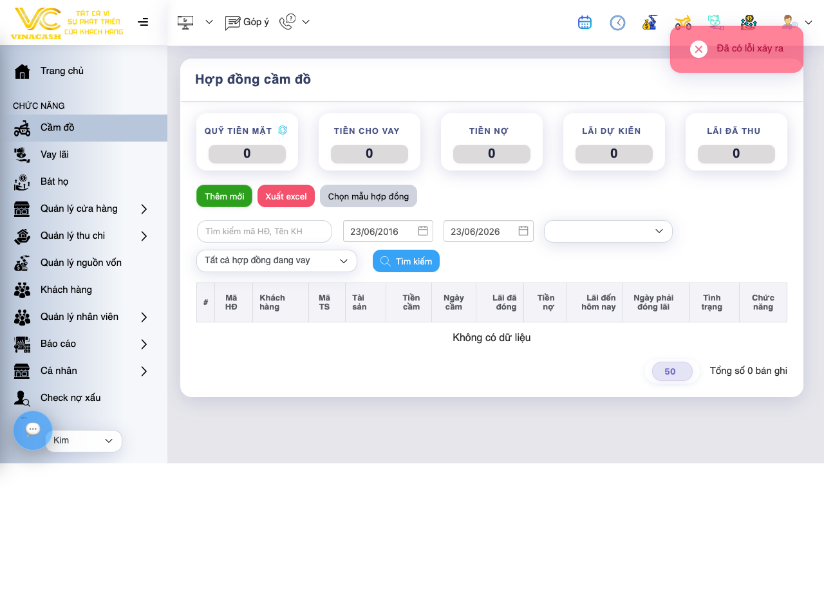Screen dimensions: 824x612
Task: Open the monitor icon in header
Action: [185, 23]
